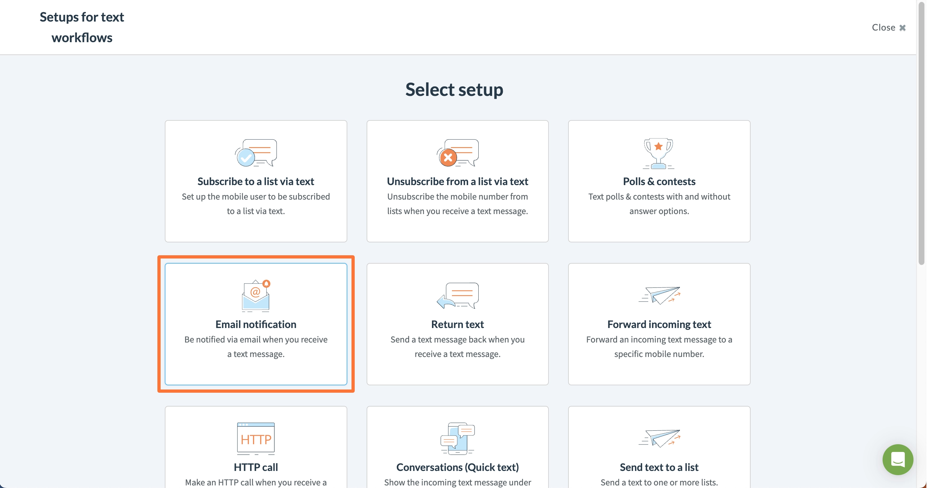Image resolution: width=927 pixels, height=488 pixels.
Task: Click the 'Setups for text workflows' title
Action: (x=82, y=27)
